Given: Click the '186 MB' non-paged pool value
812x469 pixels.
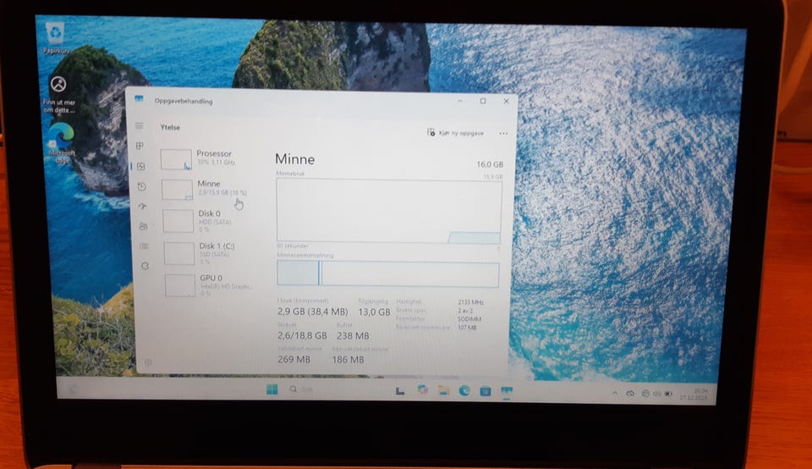Looking at the screenshot, I should point(348,359).
